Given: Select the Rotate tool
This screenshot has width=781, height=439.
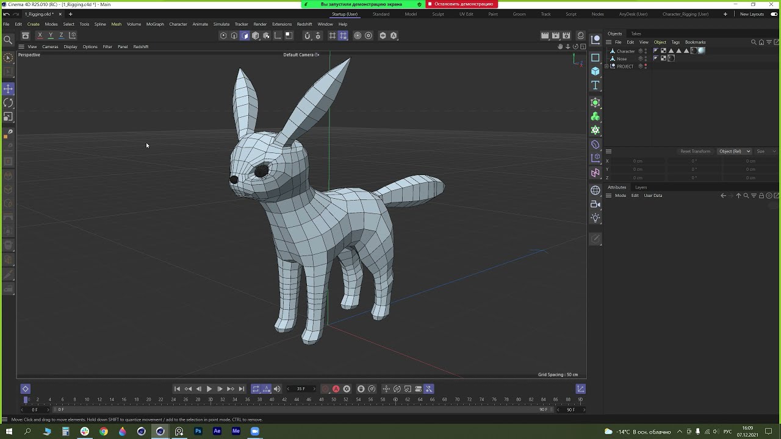Looking at the screenshot, I should click(9, 103).
